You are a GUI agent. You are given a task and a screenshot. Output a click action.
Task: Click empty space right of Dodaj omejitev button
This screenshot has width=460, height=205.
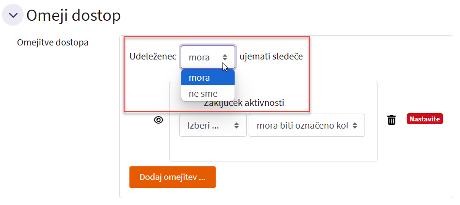pyautogui.click(x=315, y=177)
